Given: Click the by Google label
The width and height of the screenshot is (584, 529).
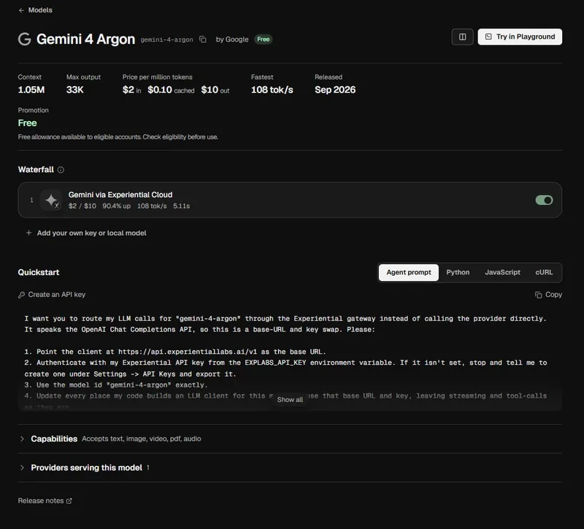Looking at the screenshot, I should [x=232, y=39].
